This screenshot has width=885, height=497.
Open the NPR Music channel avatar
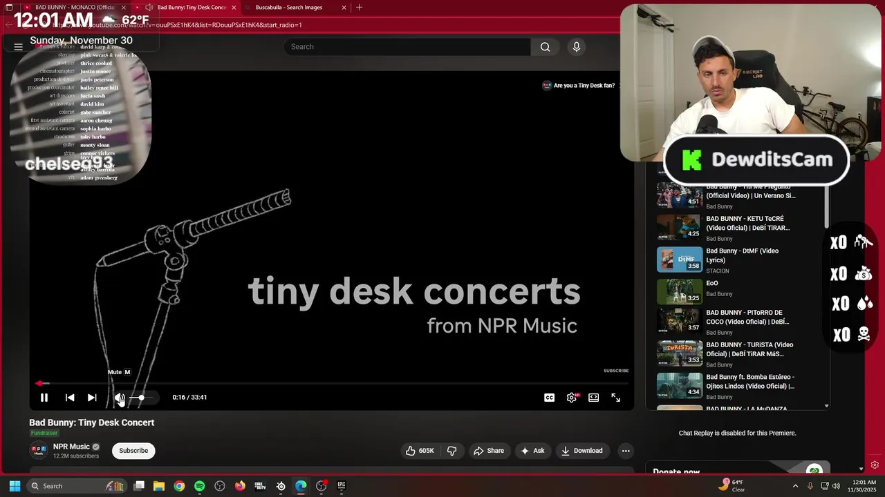pyautogui.click(x=39, y=450)
